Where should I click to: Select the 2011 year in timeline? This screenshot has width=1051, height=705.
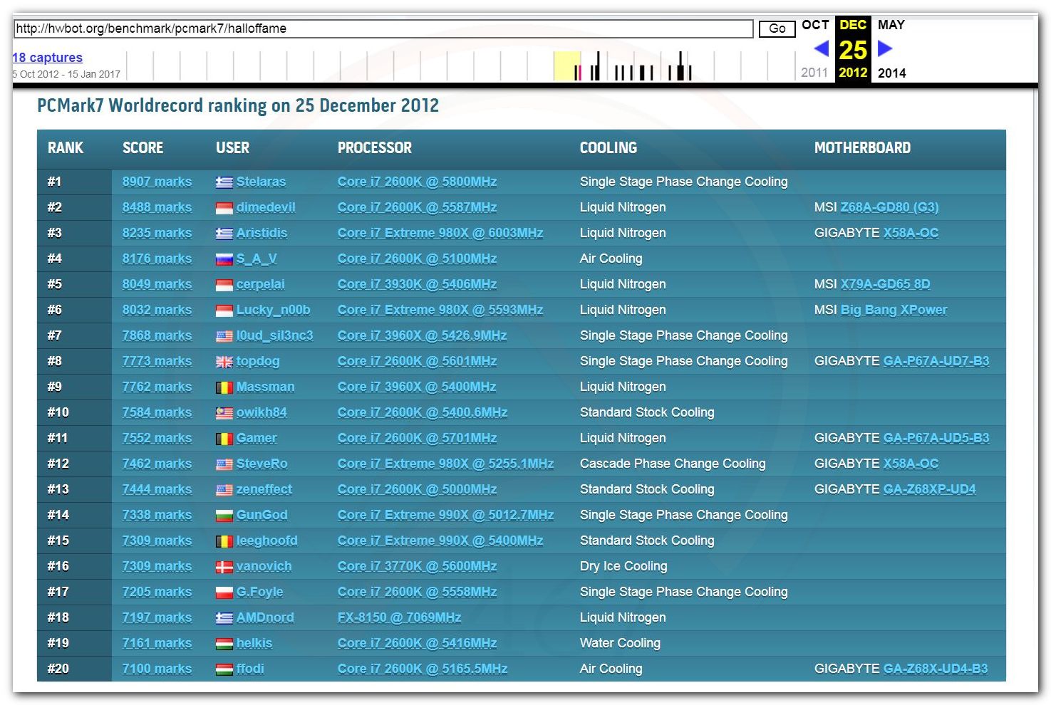click(814, 73)
